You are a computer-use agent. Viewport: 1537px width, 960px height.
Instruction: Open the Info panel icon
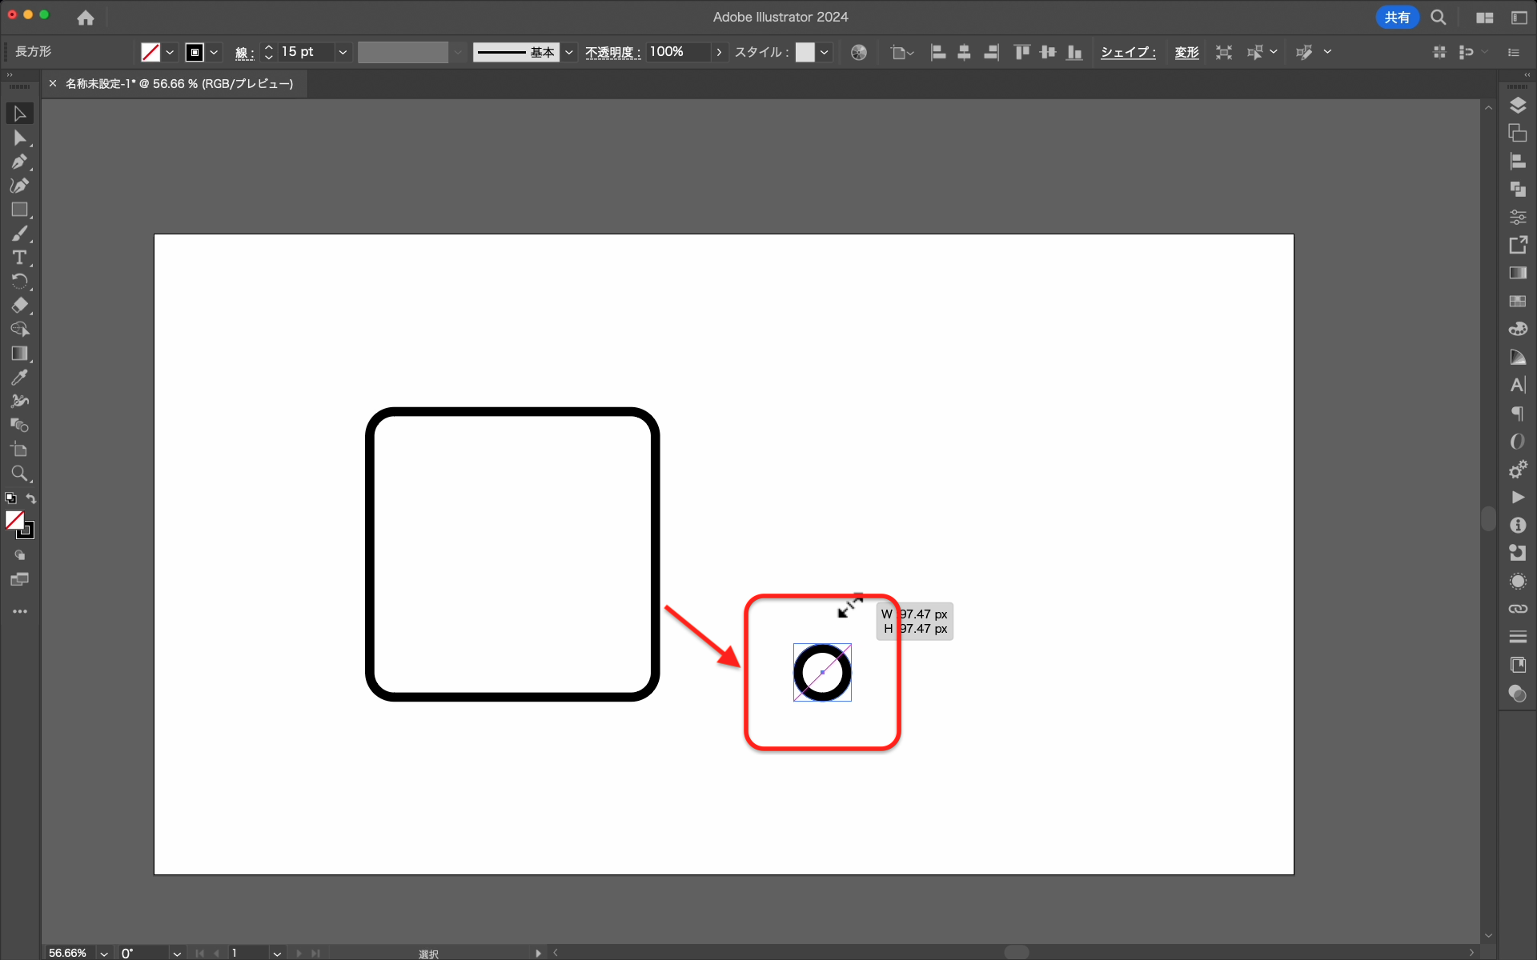click(1517, 525)
